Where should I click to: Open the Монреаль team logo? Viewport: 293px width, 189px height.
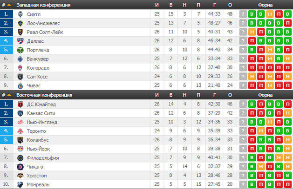click(20, 184)
